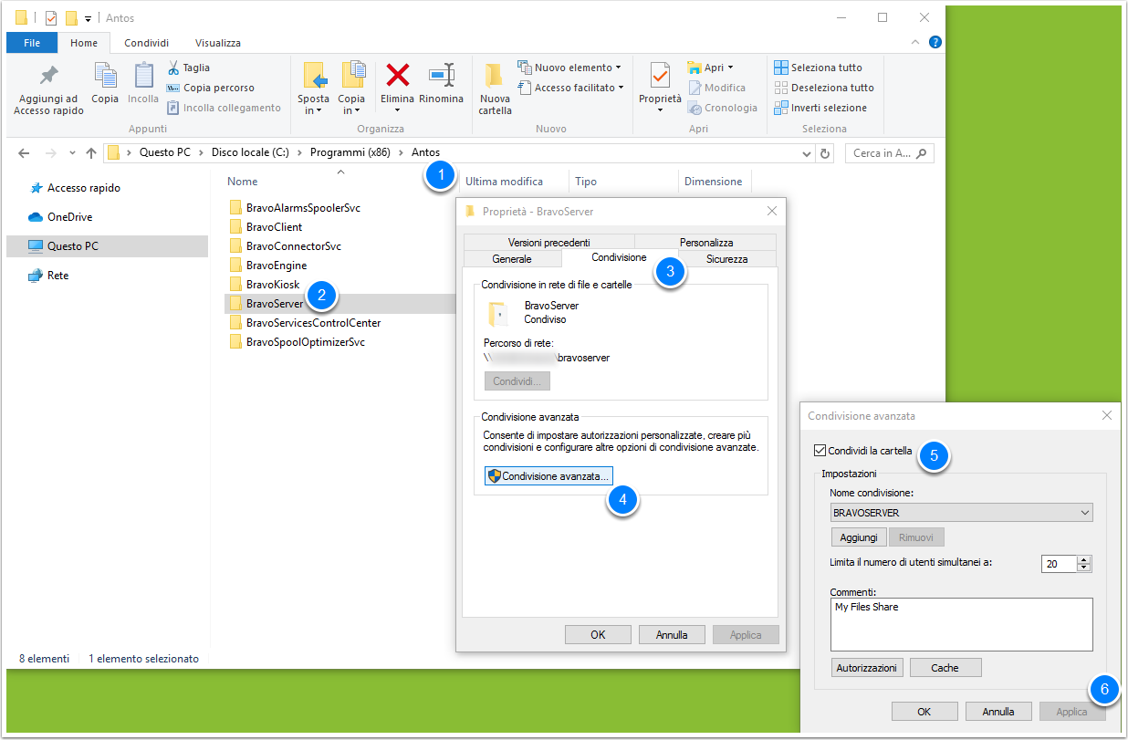Rename item with Rinomina icon
The image size is (1128, 740).
click(442, 84)
